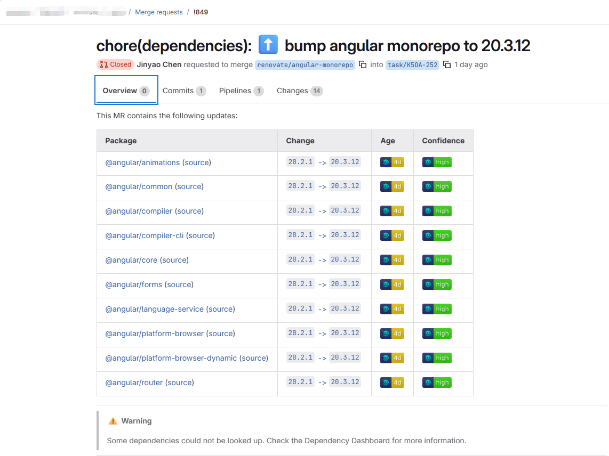The image size is (609, 456).
Task: Click the up-arrow emoji in the title
Action: click(x=268, y=44)
